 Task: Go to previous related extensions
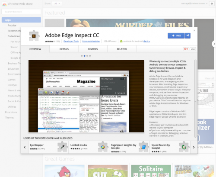point(25,147)
